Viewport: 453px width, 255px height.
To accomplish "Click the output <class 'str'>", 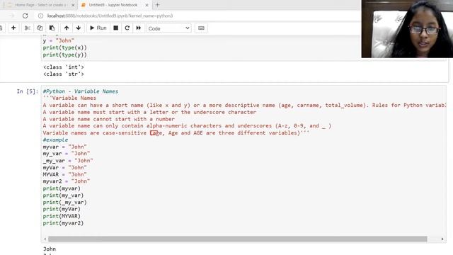I will tap(64, 74).
